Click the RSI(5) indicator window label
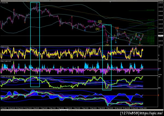This screenshot has height=116, width=164. pyautogui.click(x=4, y=47)
